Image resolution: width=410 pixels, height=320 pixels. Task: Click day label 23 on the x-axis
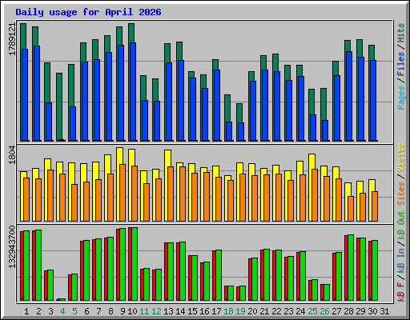[288, 311]
